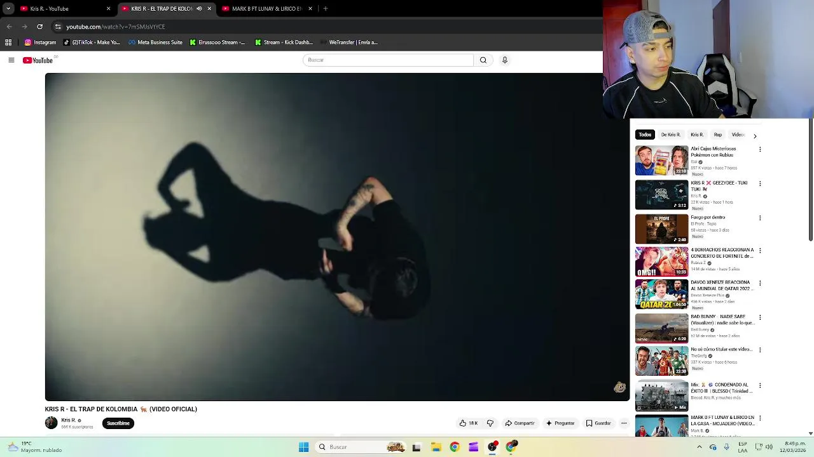Image resolution: width=814 pixels, height=457 pixels.
Task: Like the video with thumbs up
Action: tap(469, 423)
